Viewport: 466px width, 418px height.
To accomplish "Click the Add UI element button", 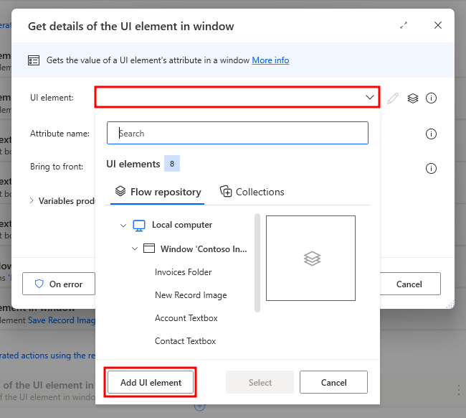I will pos(151,382).
